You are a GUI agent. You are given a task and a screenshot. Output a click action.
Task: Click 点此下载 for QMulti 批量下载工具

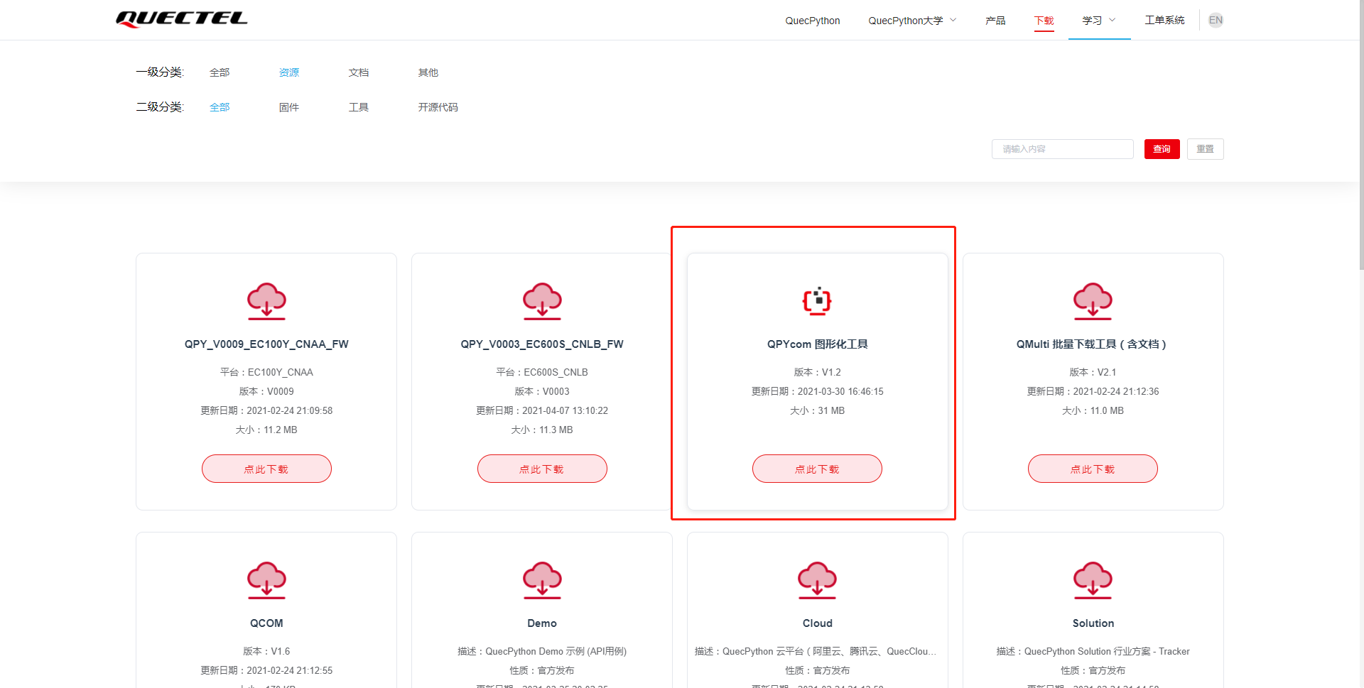tap(1093, 469)
